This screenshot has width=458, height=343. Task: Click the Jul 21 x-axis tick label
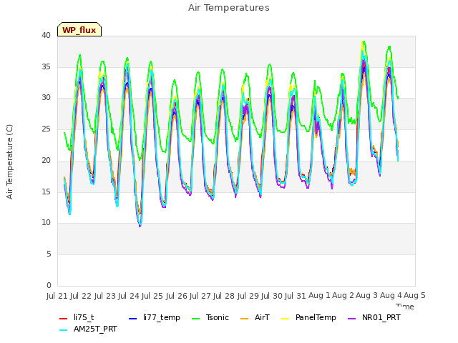pos(57,296)
